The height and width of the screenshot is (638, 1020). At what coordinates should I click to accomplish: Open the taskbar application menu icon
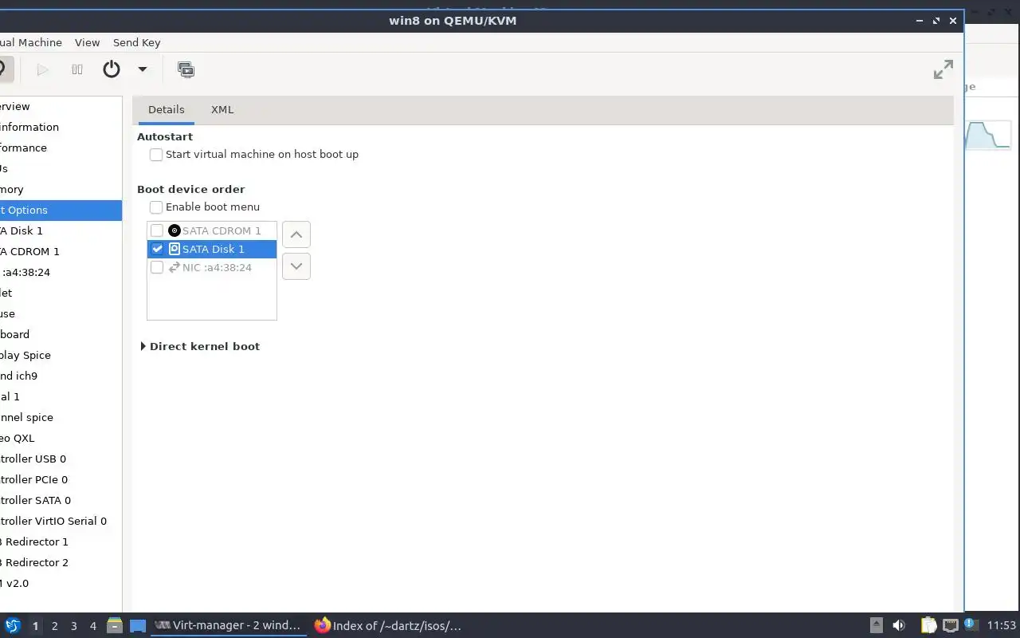click(x=13, y=625)
